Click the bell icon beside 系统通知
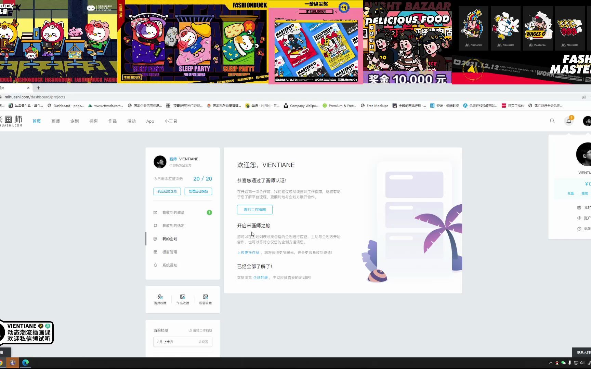This screenshot has height=369, width=591. click(155, 265)
